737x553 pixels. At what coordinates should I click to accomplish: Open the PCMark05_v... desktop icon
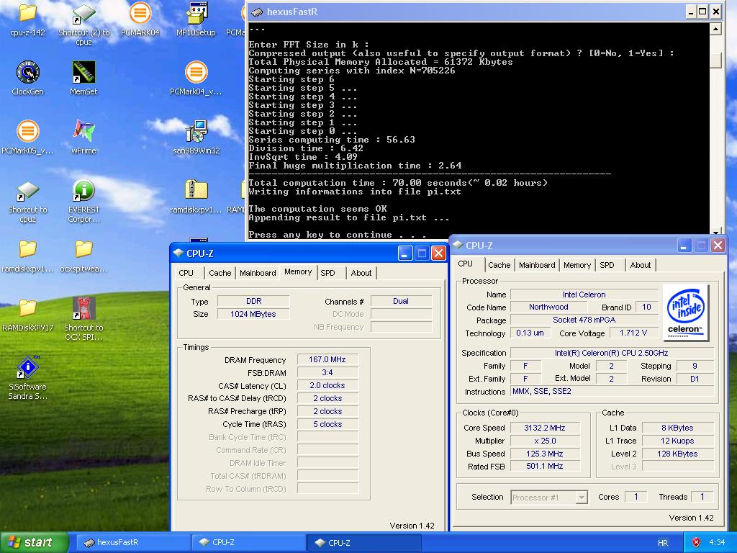click(27, 131)
